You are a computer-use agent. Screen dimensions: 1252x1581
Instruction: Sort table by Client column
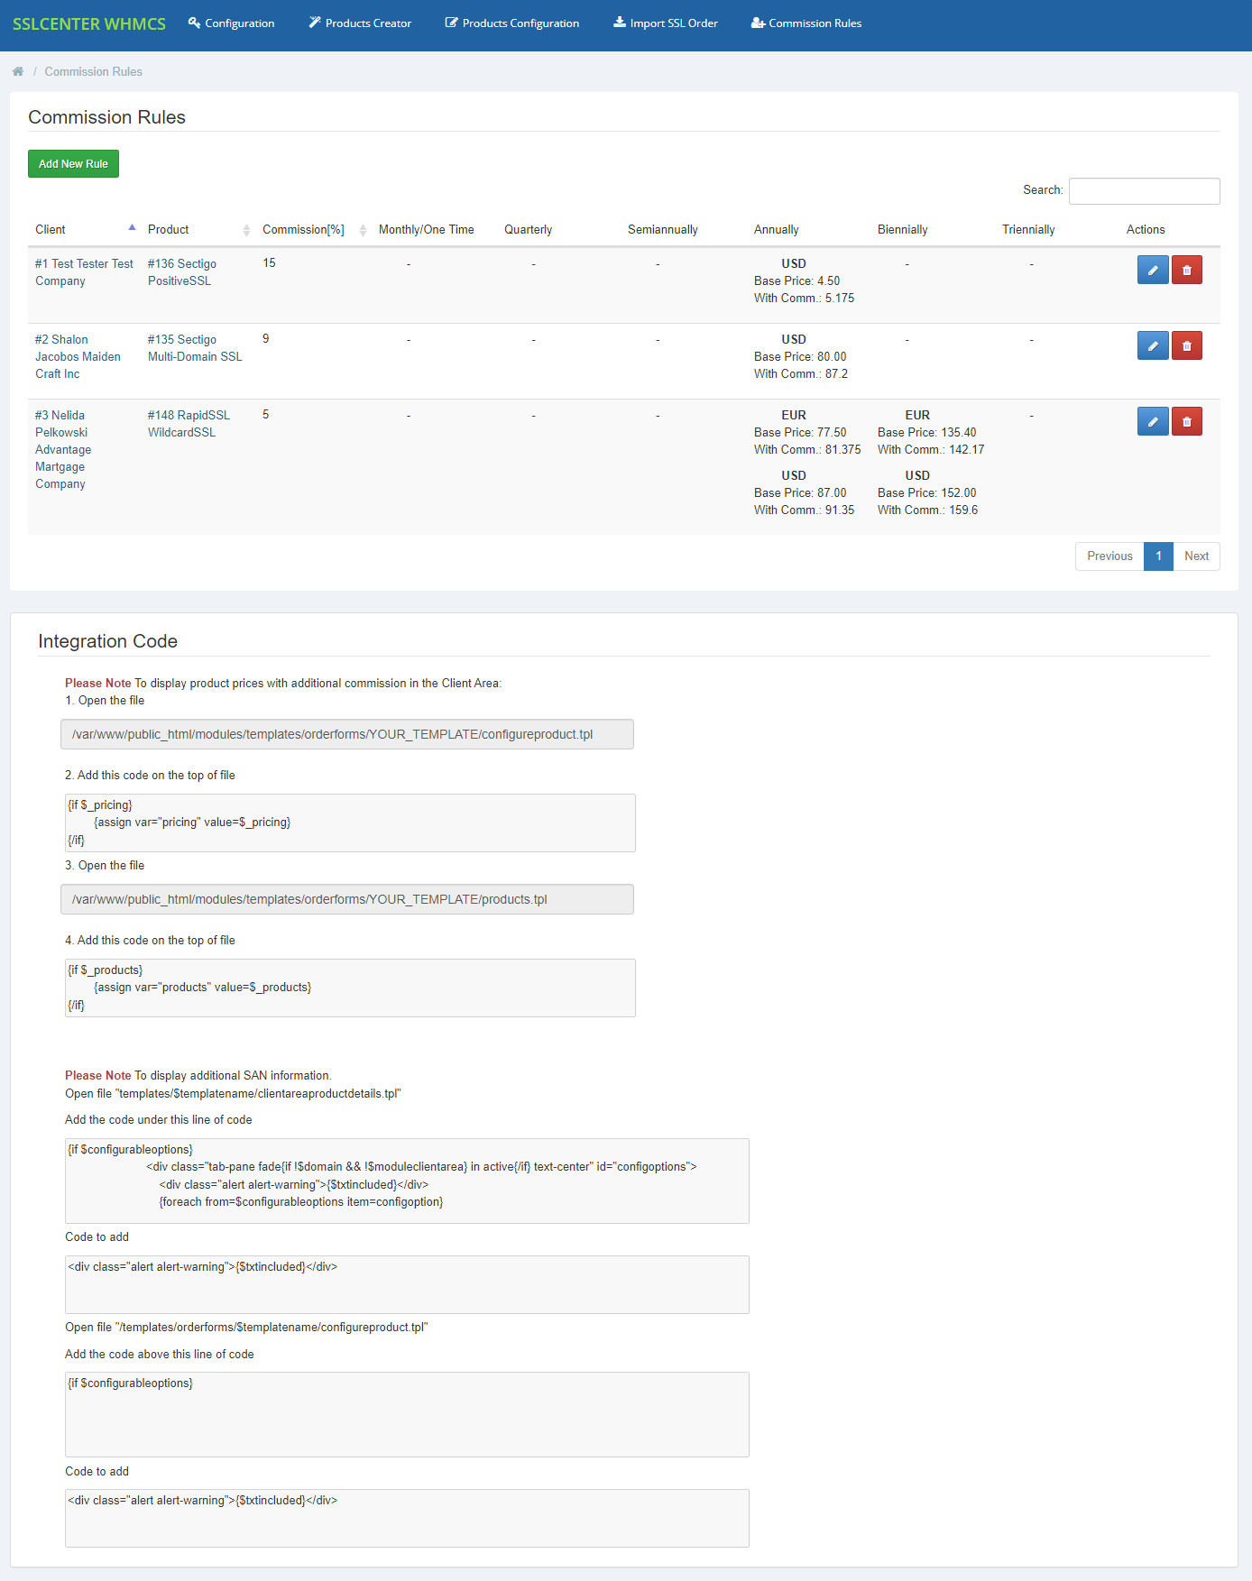tap(85, 229)
